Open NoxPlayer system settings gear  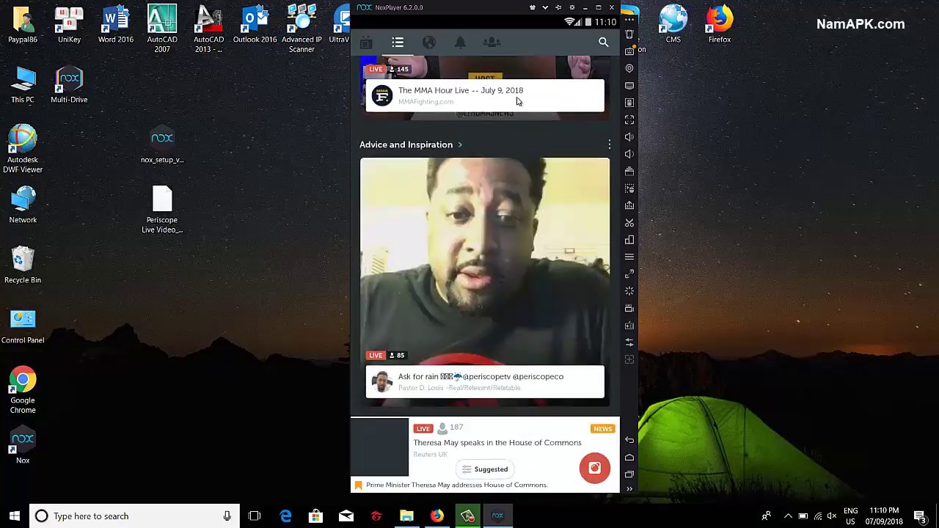coord(572,7)
